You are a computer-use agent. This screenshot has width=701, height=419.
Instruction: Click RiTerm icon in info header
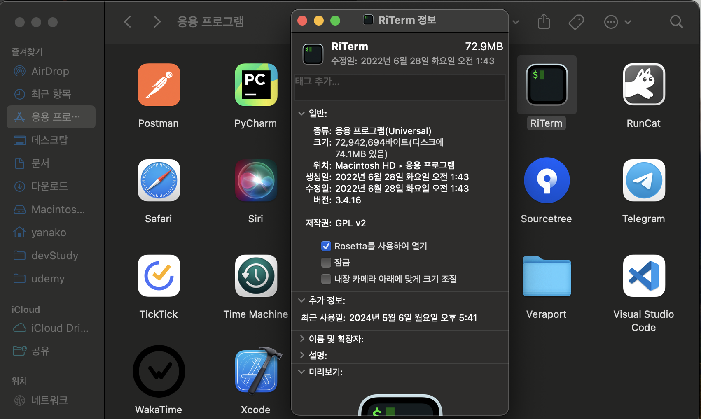click(313, 54)
